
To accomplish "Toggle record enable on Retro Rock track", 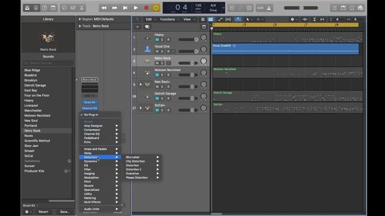I will point(168,63).
